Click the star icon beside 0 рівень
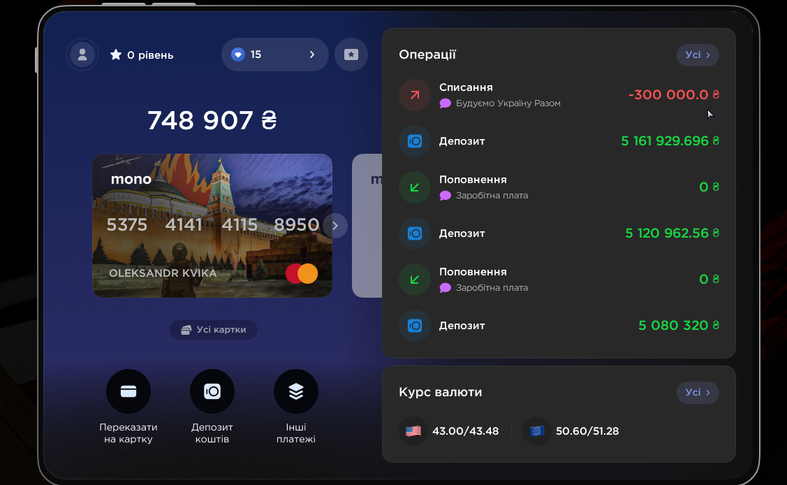This screenshot has height=485, width=787. (x=116, y=55)
